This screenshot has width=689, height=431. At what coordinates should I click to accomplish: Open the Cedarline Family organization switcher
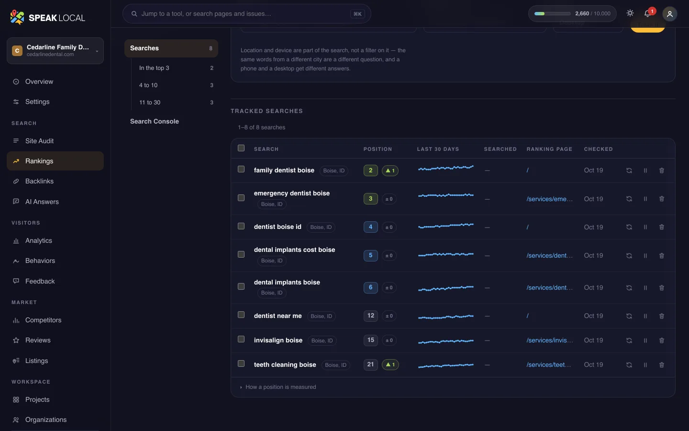pos(55,51)
